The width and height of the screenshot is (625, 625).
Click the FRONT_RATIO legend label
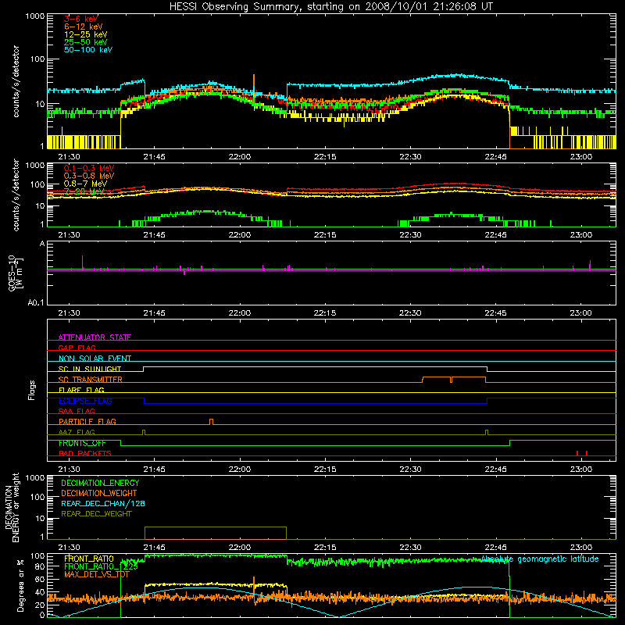pyautogui.click(x=89, y=559)
